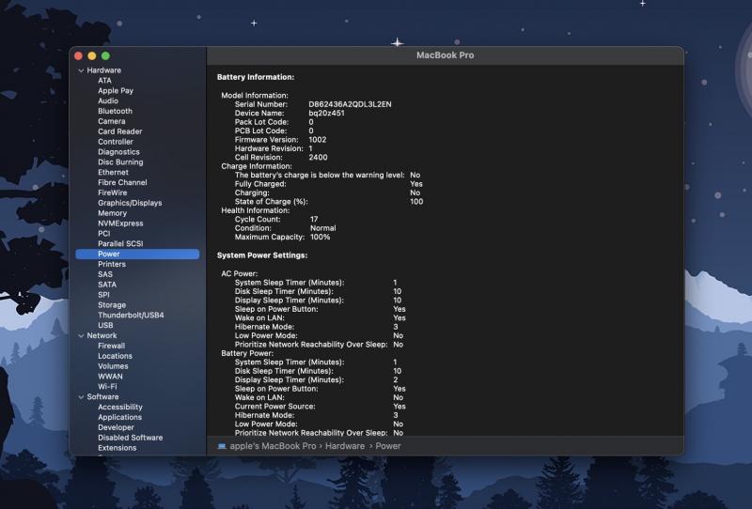
Task: Select Volumes under Network
Action: 113,366
